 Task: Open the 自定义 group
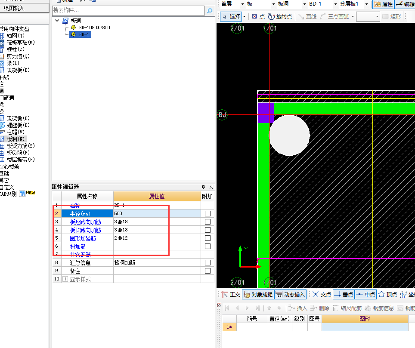tap(7, 187)
